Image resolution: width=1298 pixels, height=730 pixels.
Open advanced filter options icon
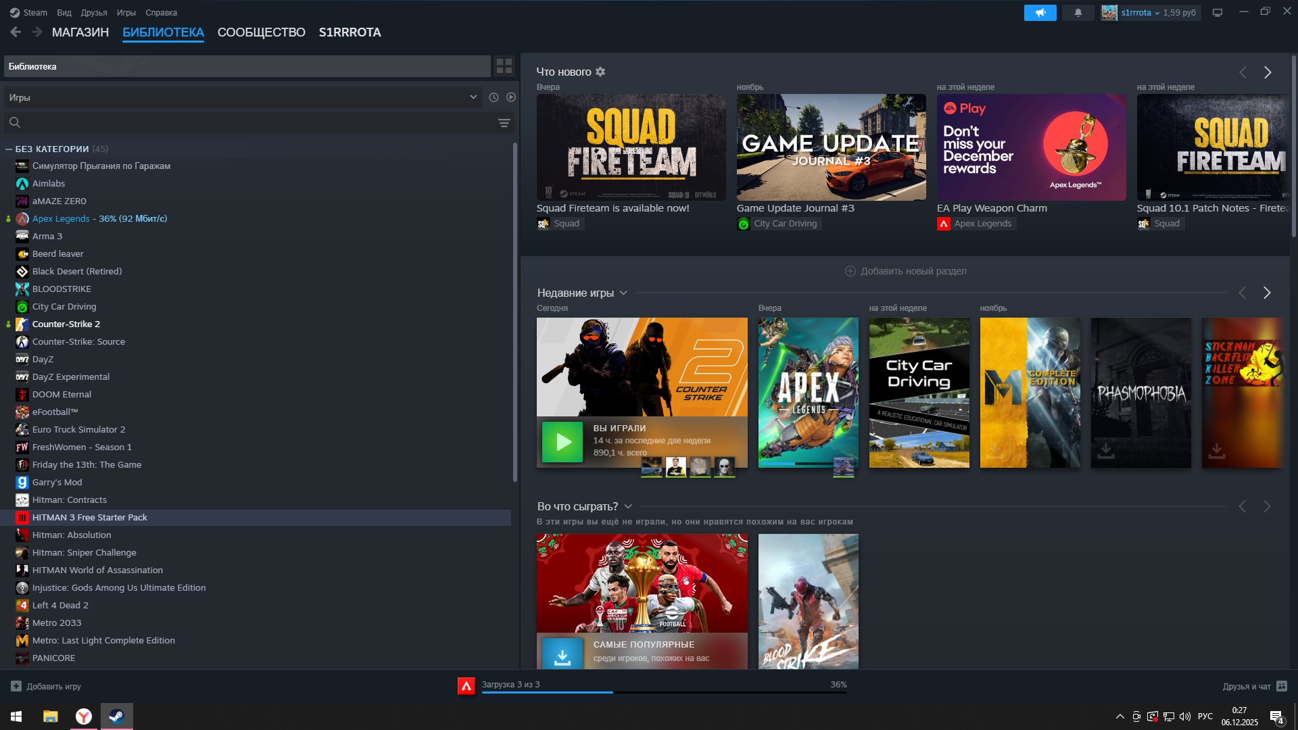click(x=504, y=123)
